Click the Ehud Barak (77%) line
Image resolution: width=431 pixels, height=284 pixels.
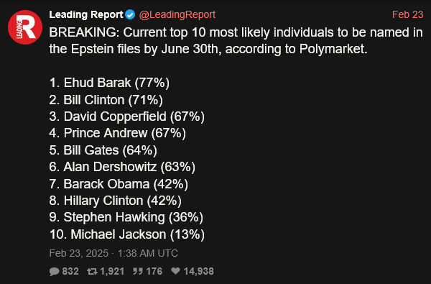pos(109,83)
